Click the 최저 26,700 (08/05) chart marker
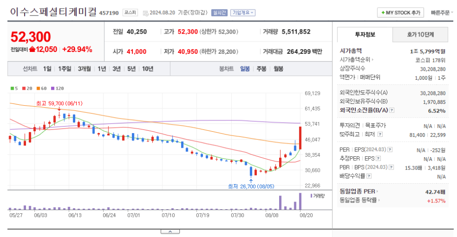 pos(251,186)
